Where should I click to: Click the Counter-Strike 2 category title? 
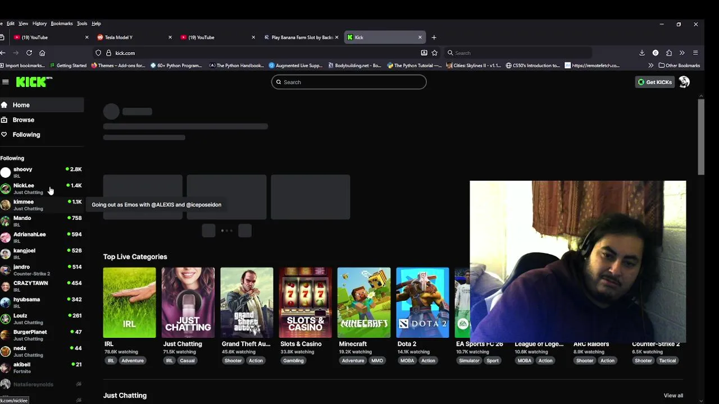click(656, 344)
